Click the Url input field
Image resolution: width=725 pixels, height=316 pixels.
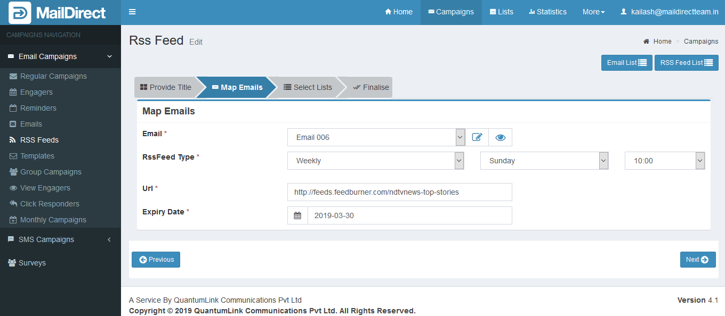[x=399, y=192]
